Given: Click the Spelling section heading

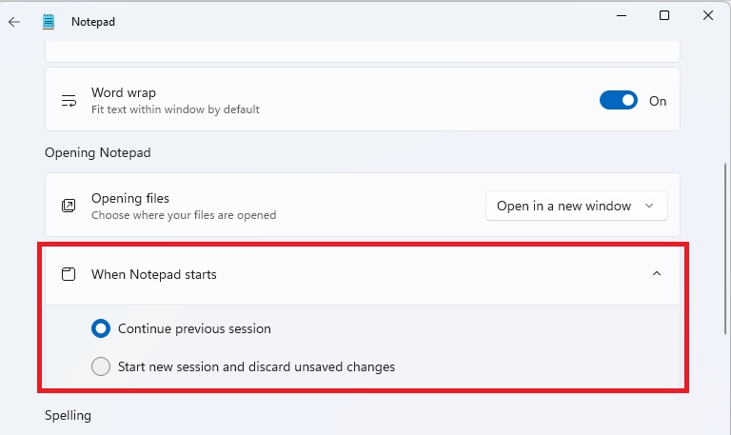Looking at the screenshot, I should [68, 415].
